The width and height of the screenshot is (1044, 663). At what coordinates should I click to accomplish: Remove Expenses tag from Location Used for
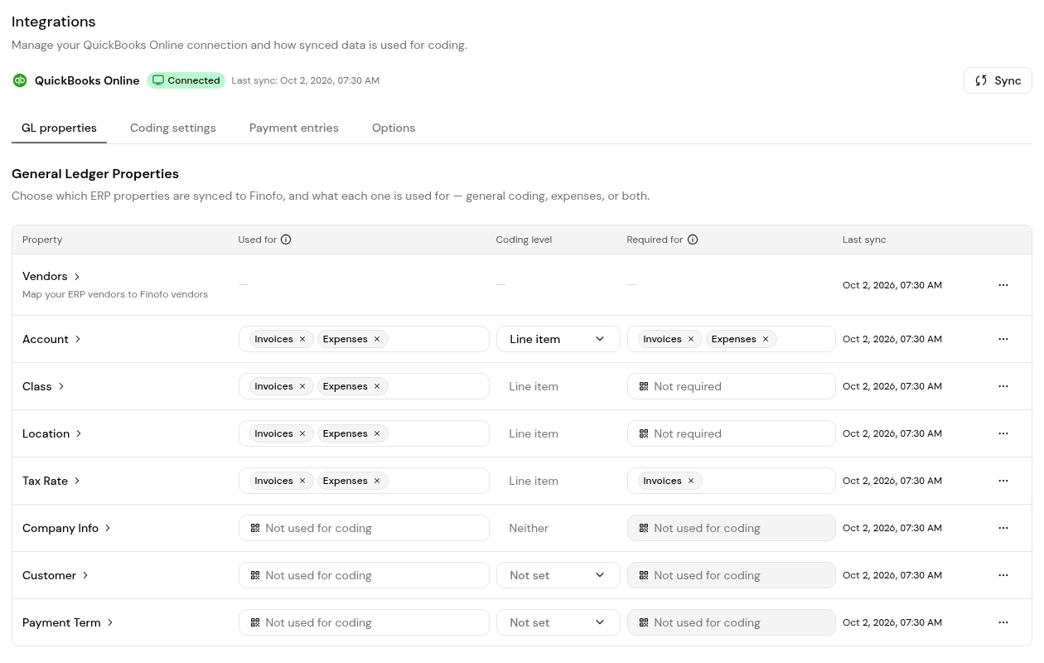click(377, 433)
